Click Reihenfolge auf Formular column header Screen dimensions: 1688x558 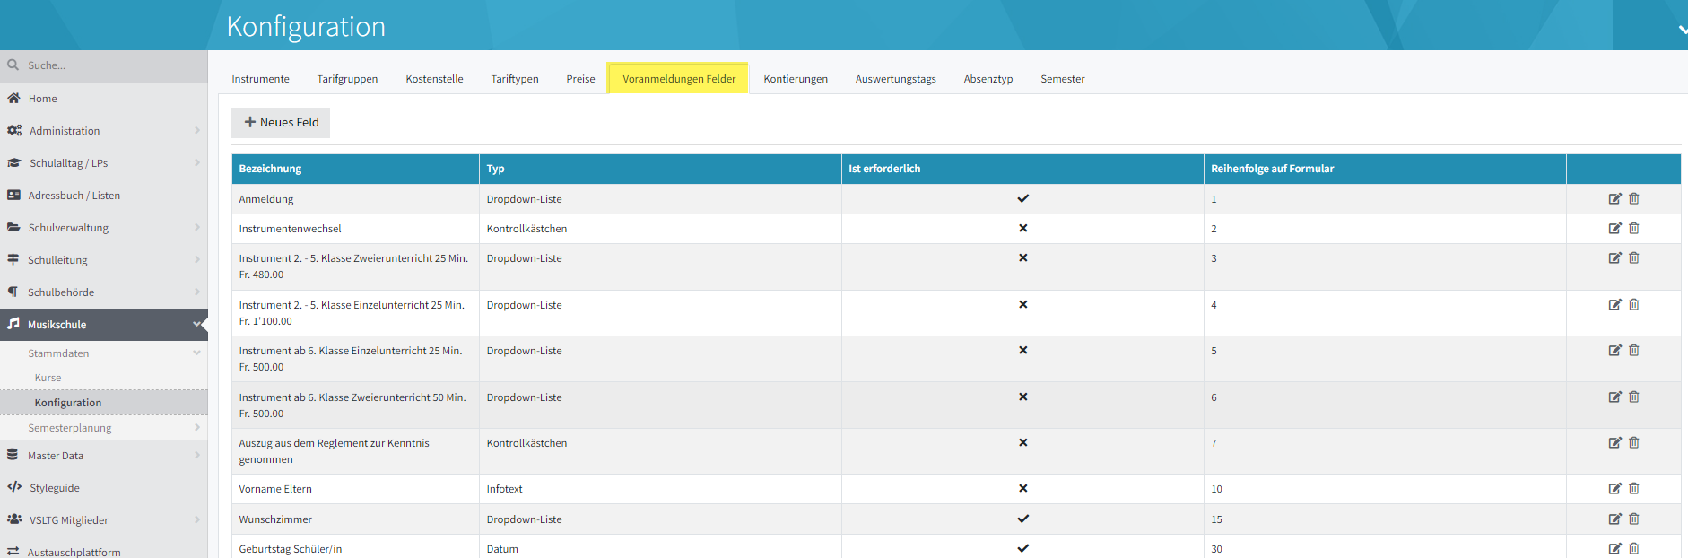click(1385, 169)
